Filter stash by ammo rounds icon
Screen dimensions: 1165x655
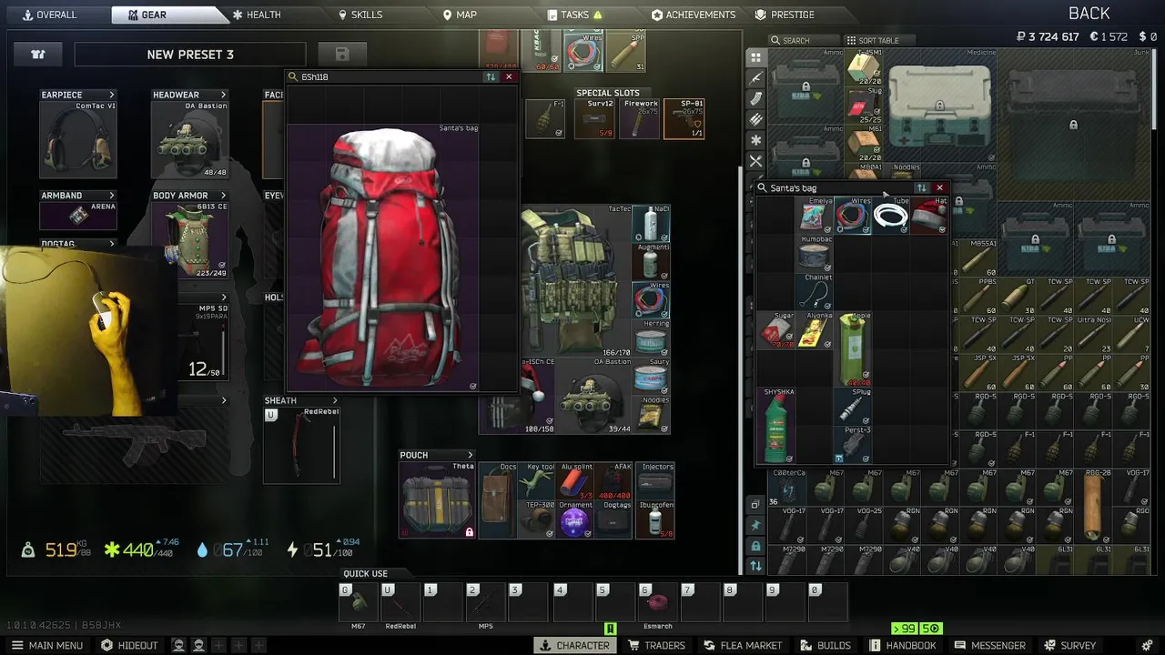click(x=755, y=119)
